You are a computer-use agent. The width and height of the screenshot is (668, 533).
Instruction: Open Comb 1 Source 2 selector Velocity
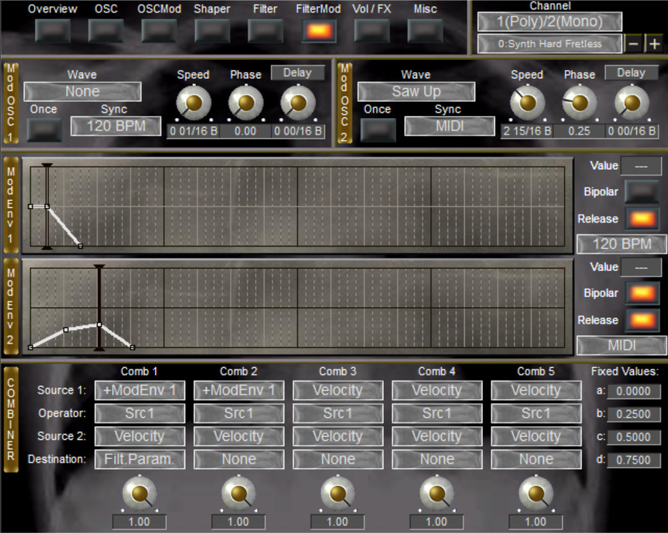[140, 436]
